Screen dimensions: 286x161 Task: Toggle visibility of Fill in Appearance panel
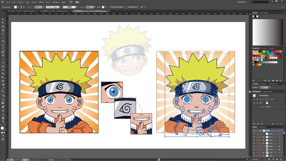254,103
